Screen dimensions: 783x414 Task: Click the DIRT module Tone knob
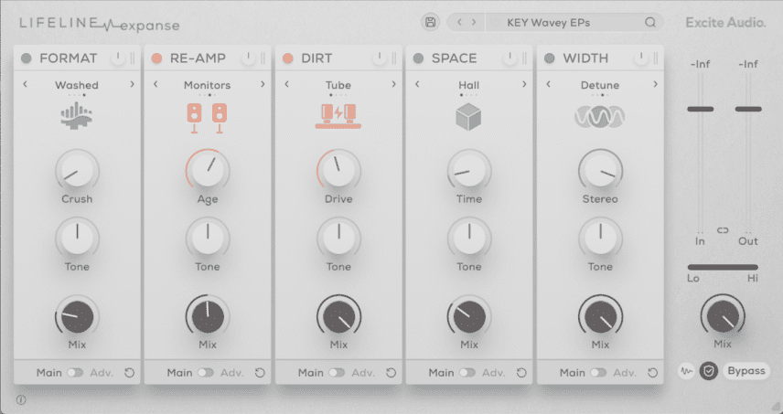tap(338, 239)
